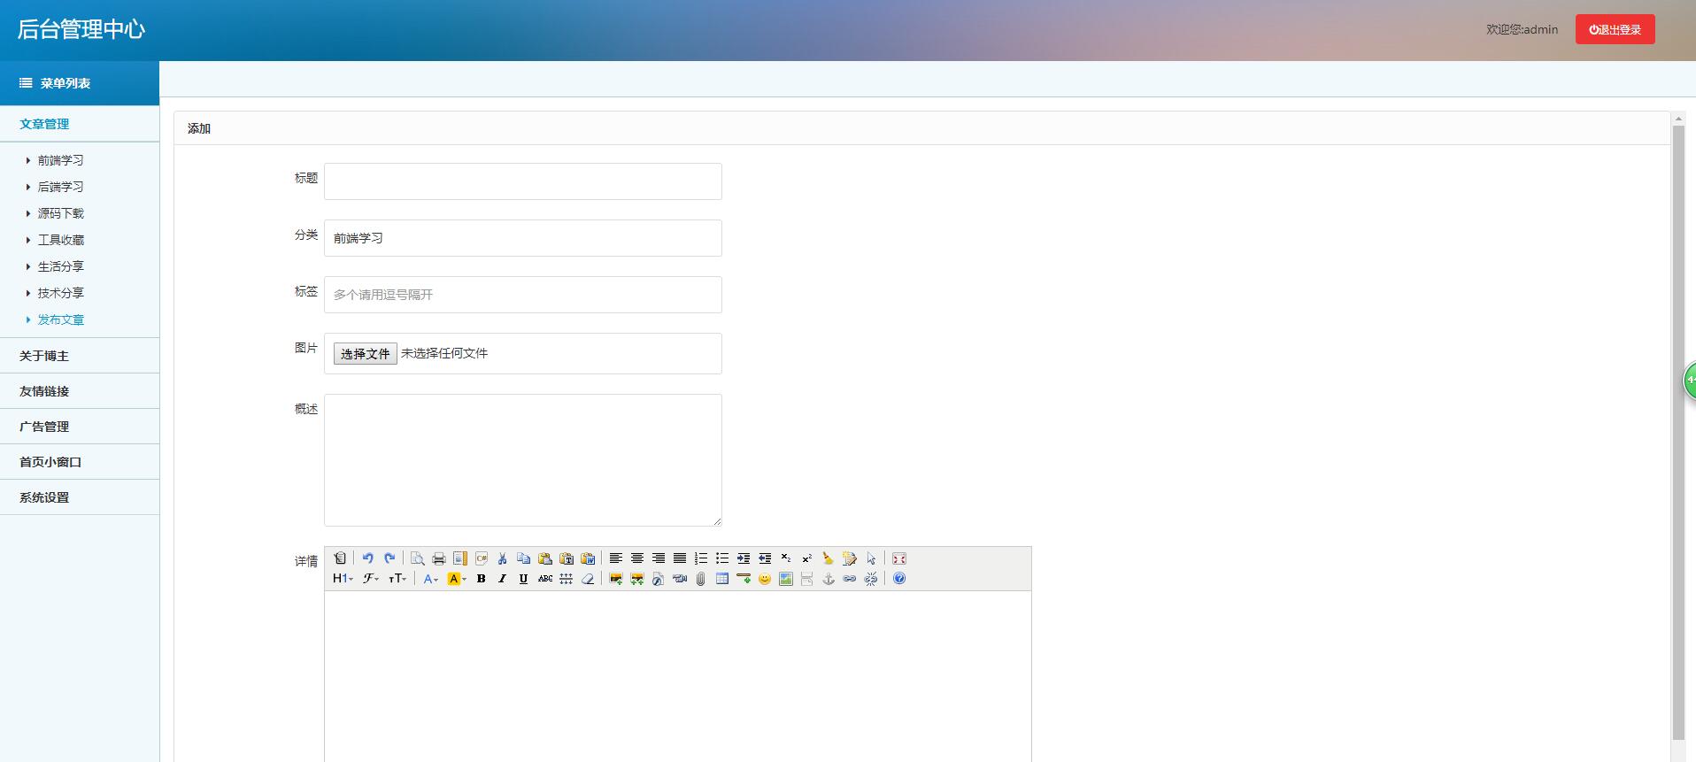Insert a file attachment with paperclip icon
1696x762 pixels.
pos(700,579)
